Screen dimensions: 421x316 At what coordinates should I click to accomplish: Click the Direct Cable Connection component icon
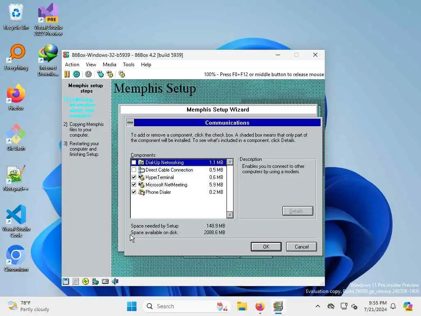141,170
